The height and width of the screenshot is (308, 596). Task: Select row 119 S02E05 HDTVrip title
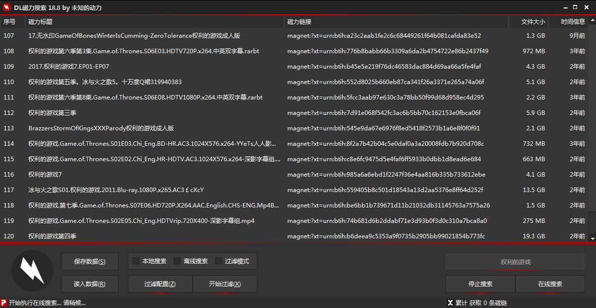point(141,220)
